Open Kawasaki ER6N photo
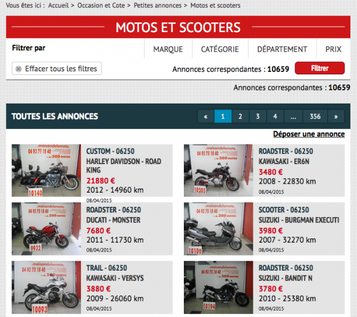 pos(218,170)
